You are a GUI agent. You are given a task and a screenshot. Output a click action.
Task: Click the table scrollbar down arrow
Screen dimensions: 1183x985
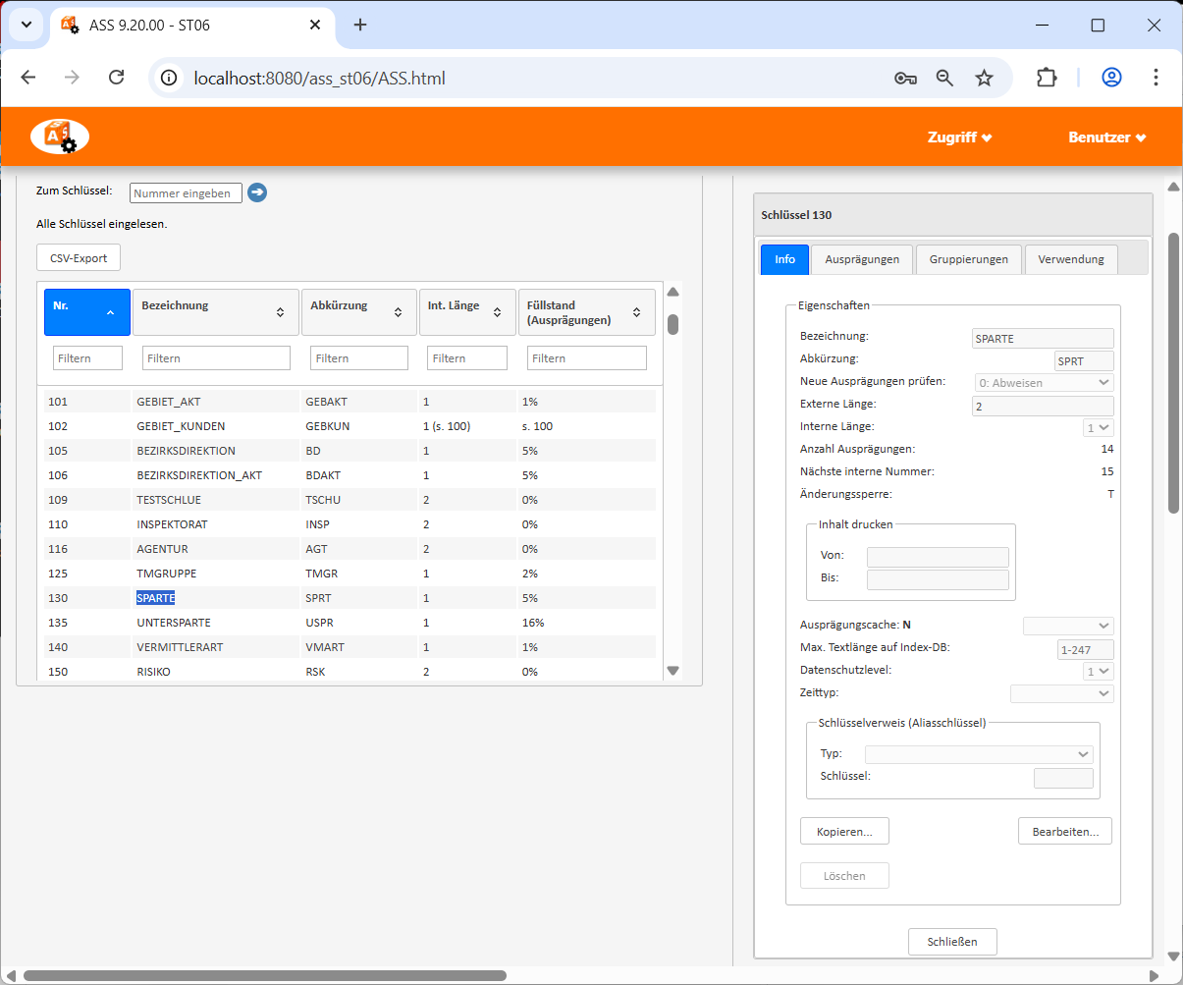pos(673,671)
